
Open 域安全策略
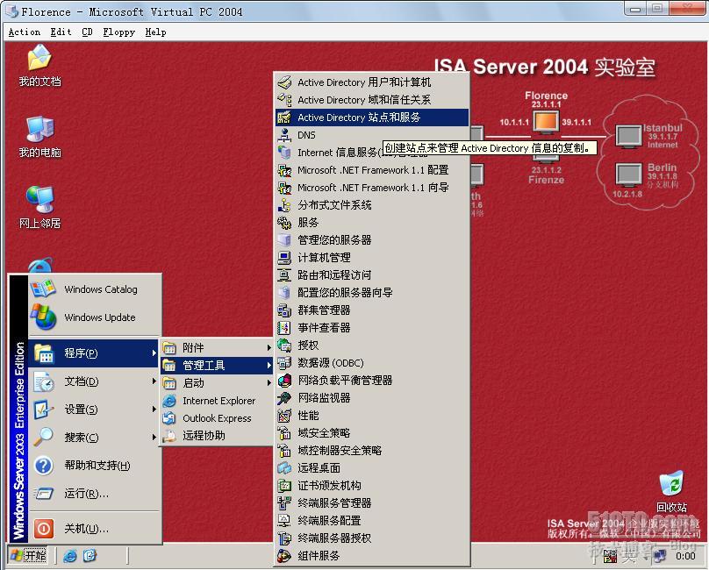click(372, 433)
